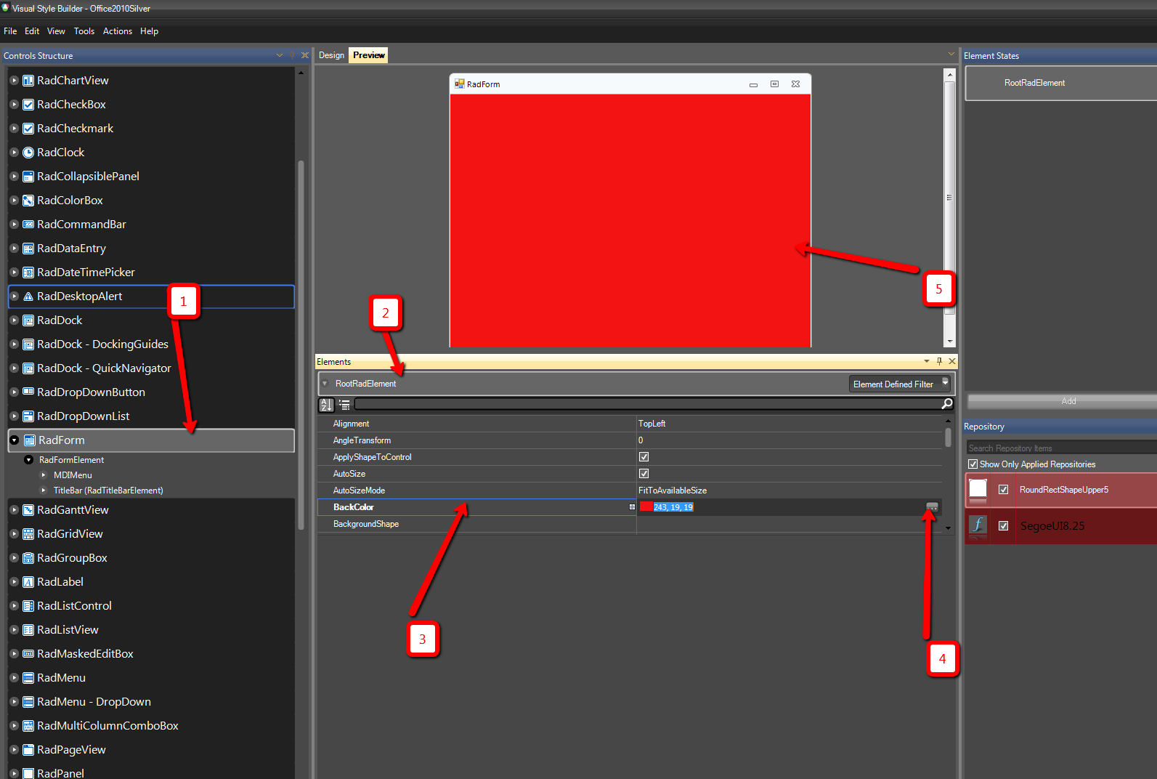Click the RadDesktopAlert warning icon
The height and width of the screenshot is (779, 1157).
pyautogui.click(x=28, y=296)
